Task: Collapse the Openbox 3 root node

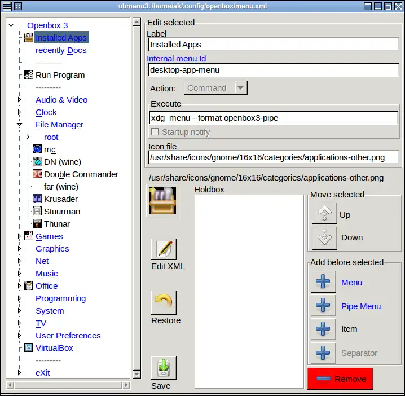Action: point(11,25)
